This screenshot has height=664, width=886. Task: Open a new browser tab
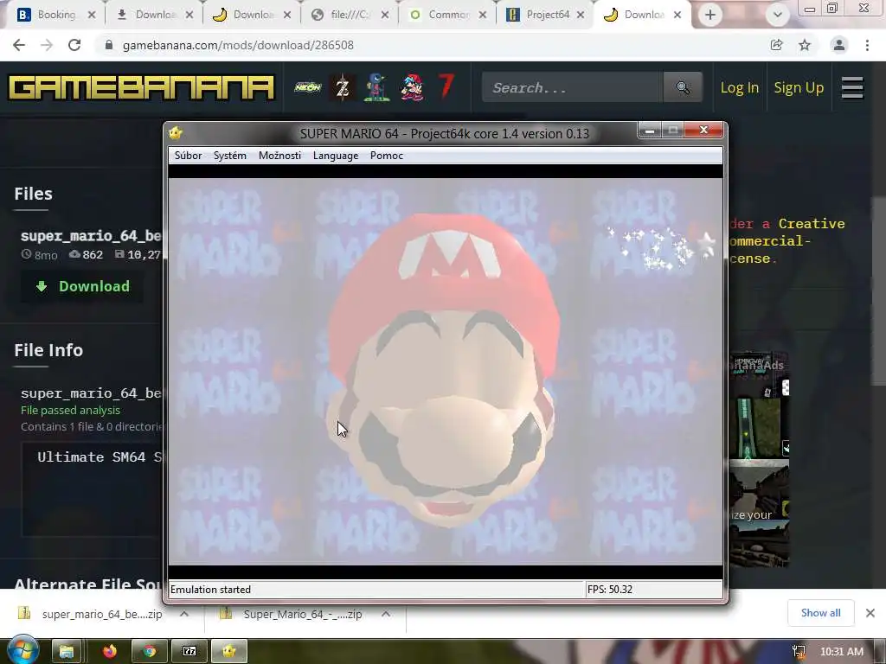(710, 16)
